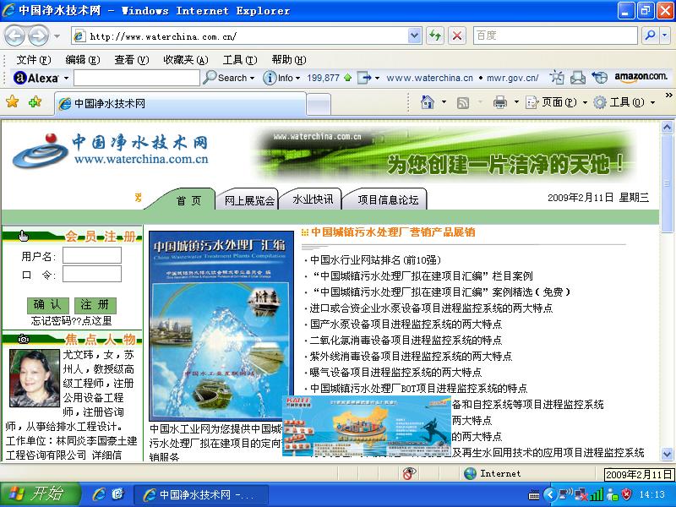Go to Home page via house icon
The height and width of the screenshot is (507, 676).
pyautogui.click(x=428, y=102)
